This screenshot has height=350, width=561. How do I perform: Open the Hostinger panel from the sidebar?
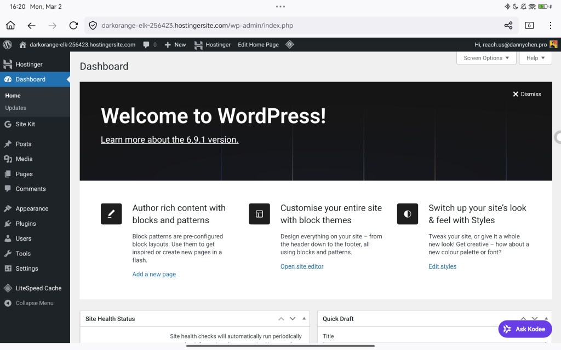click(x=30, y=64)
